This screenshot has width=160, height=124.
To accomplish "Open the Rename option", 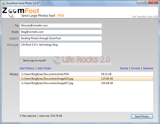I will [148, 68].
